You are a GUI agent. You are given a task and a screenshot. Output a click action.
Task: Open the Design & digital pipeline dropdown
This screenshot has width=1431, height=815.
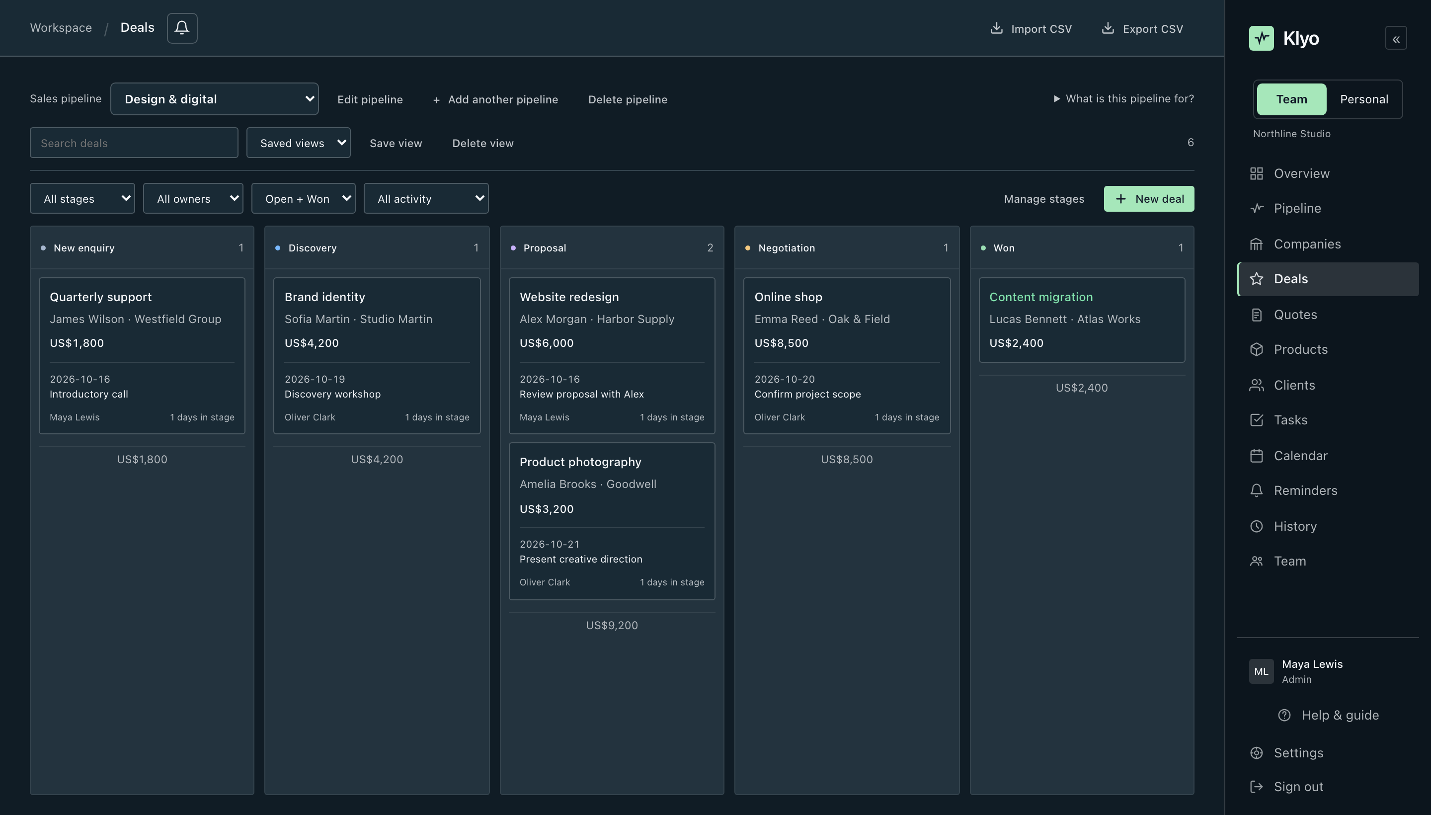[x=214, y=99]
